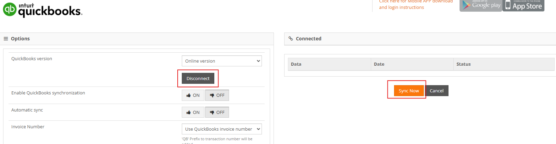Turn ON Automatic sync

pos(193,112)
